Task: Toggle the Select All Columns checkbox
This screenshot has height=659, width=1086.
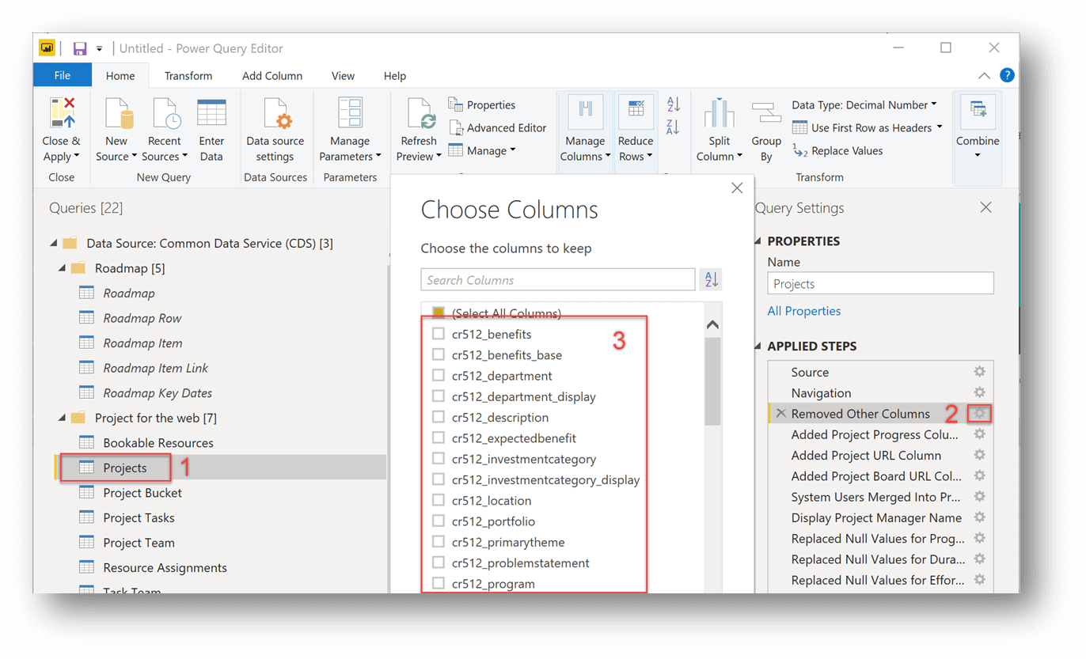Action: pos(439,312)
